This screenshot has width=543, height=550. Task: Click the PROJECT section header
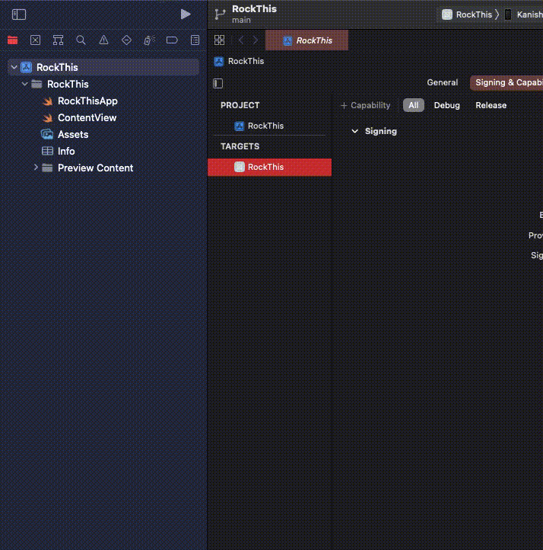[x=240, y=105]
